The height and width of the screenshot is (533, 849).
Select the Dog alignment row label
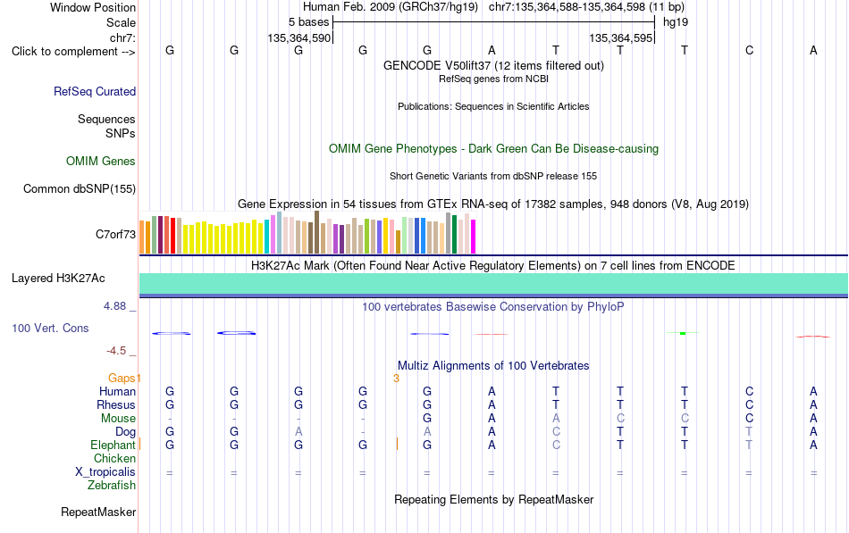126,432
